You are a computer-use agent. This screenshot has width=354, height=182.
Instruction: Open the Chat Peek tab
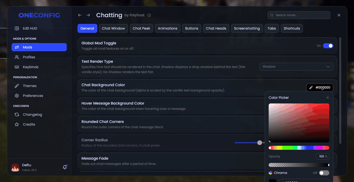pos(141,28)
